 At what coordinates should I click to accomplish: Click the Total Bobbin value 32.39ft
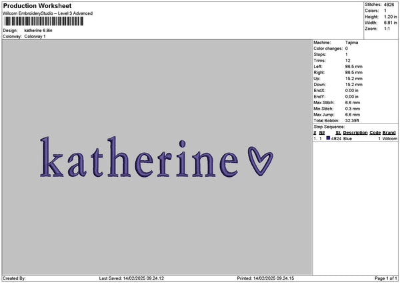(353, 121)
